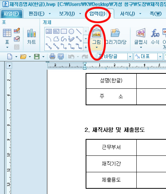166x194 pixels.
Task: Select the arc drawing tool
Action: pyautogui.click(x=49, y=39)
